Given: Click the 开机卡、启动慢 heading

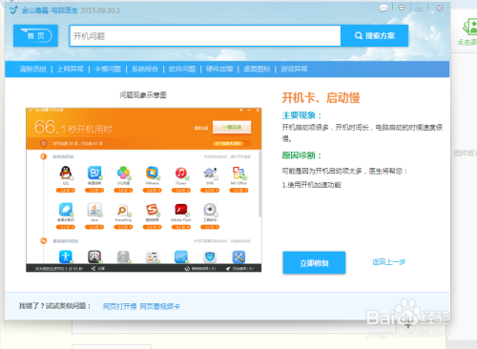Looking at the screenshot, I should coord(321,97).
